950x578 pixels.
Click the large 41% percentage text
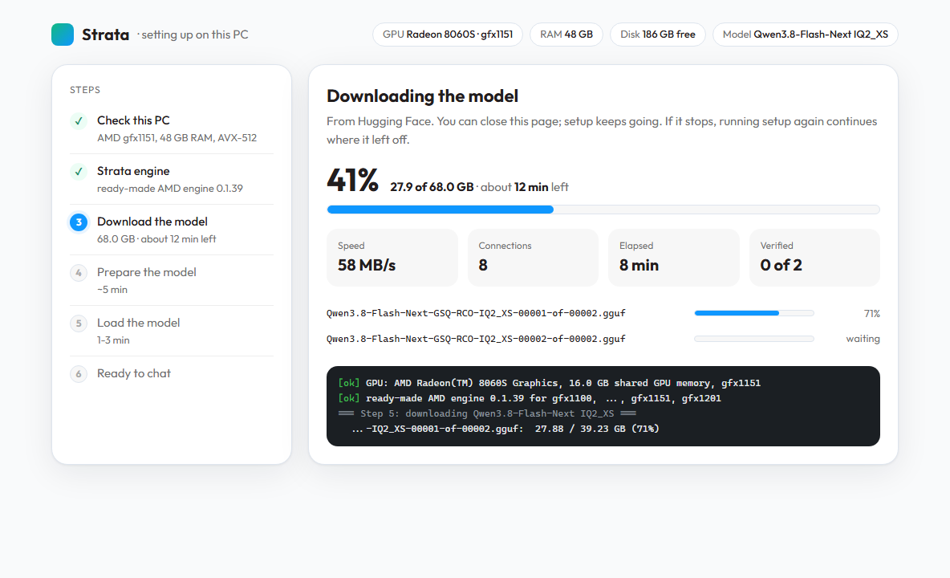[352, 180]
